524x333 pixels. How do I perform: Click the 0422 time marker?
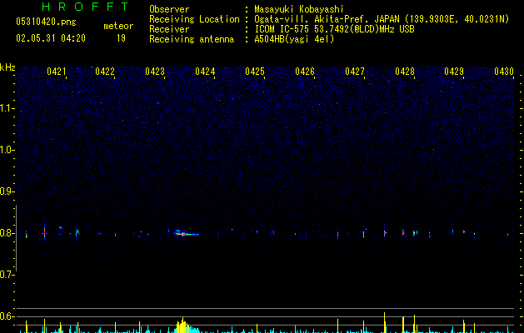pos(105,72)
